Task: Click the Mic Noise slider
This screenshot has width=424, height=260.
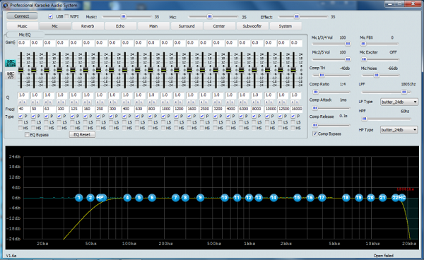Action: click(x=380, y=75)
